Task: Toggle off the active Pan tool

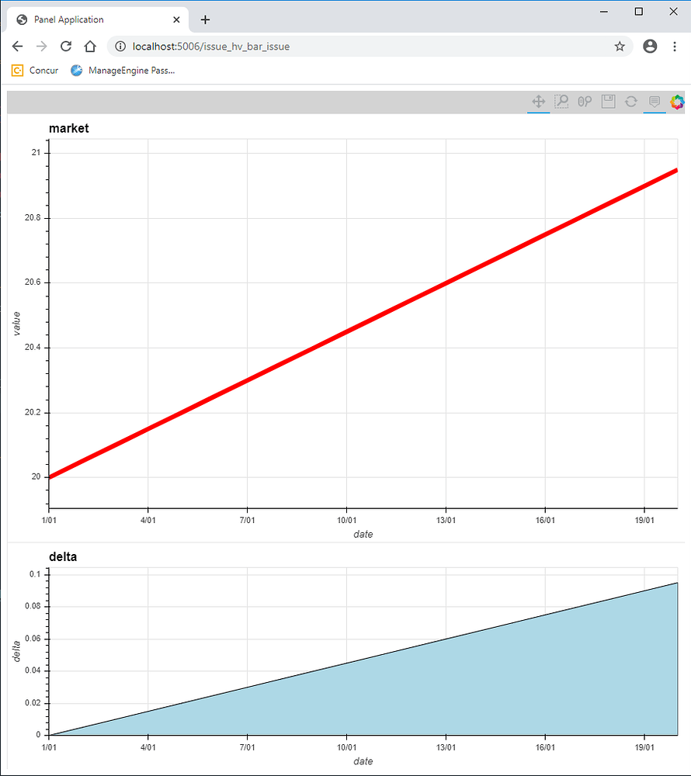Action: [x=539, y=102]
